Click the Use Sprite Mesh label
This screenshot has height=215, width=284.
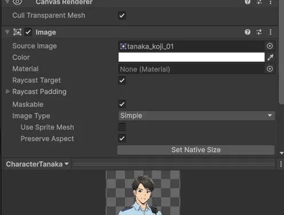48,128
